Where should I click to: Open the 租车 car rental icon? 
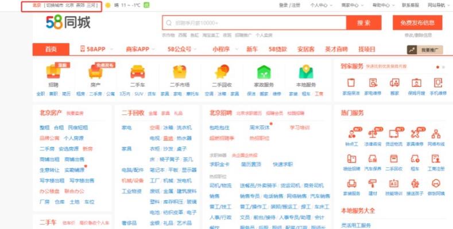click(x=415, y=159)
